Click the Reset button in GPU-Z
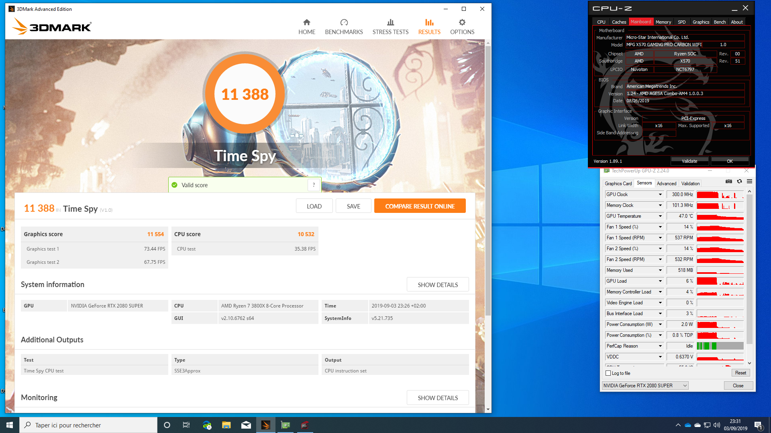The height and width of the screenshot is (433, 771). coord(740,373)
